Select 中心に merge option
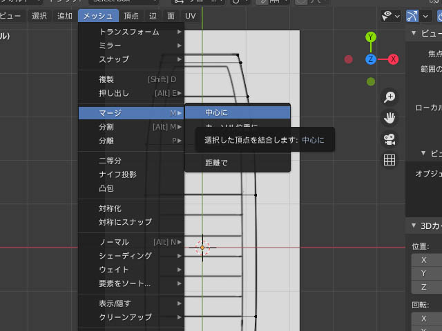This screenshot has height=331, width=442. 238,112
